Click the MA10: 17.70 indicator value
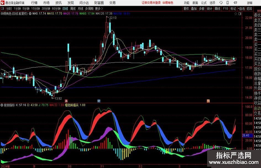 click(x=54, y=14)
